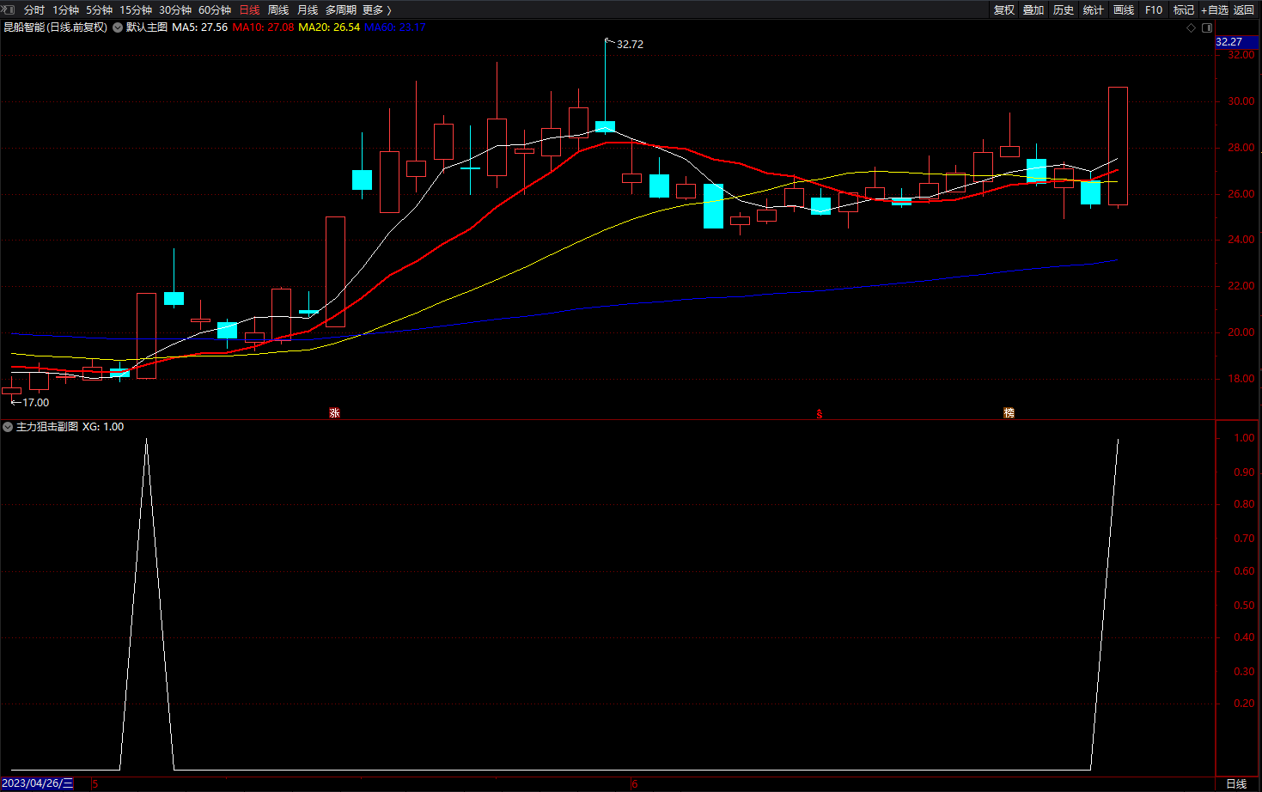Click the month 5 marker on time axis
Viewport: 1262px width, 792px height.
[94, 783]
